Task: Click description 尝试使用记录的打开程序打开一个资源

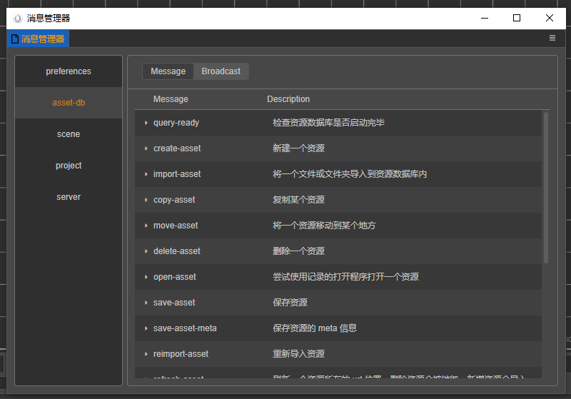Action: point(345,277)
